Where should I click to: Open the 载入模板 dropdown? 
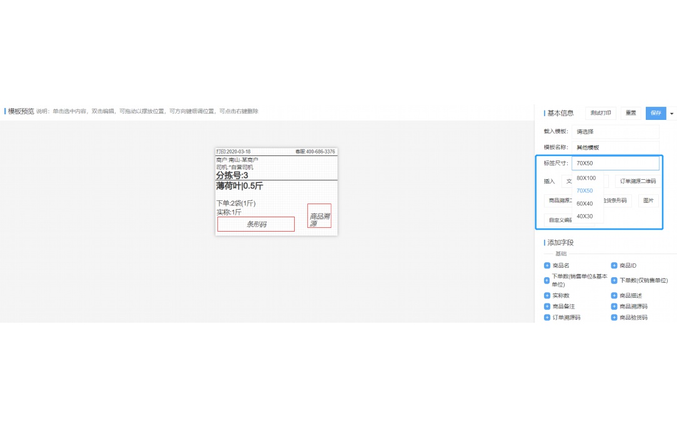[615, 132]
